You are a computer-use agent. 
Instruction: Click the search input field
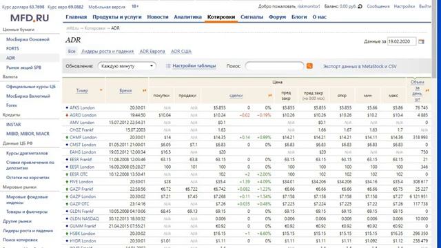click(274, 66)
